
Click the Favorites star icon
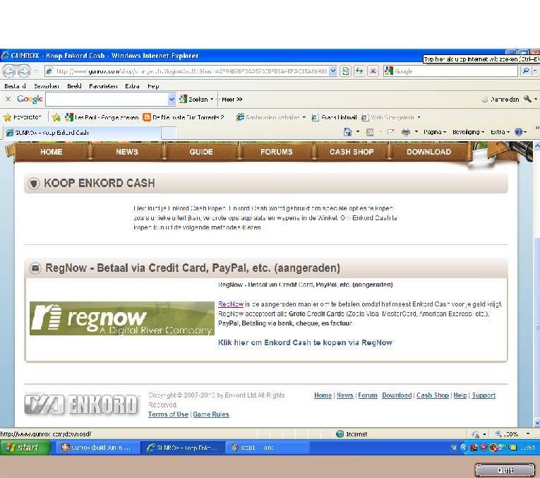8,117
